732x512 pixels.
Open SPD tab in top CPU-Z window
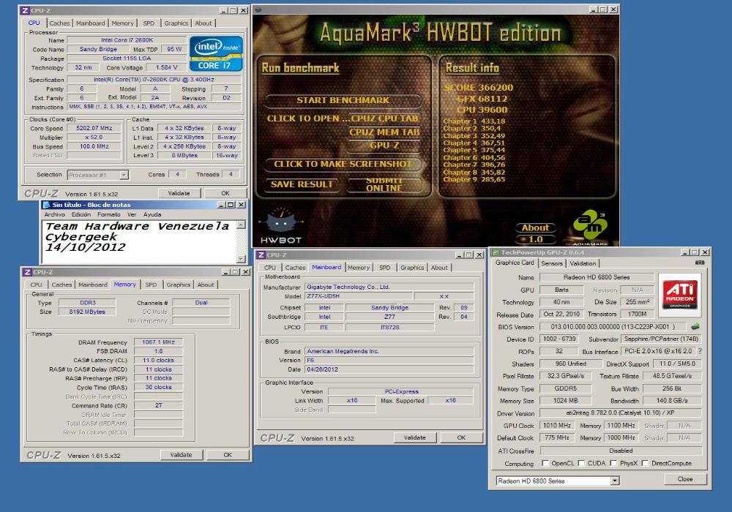(149, 23)
